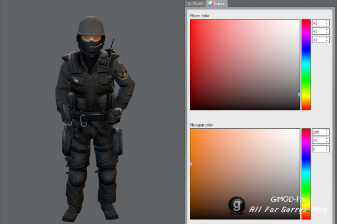Increase Player color green with the up arrow
Image resolution: width=337 pixels, height=224 pixels.
(x=327, y=30)
